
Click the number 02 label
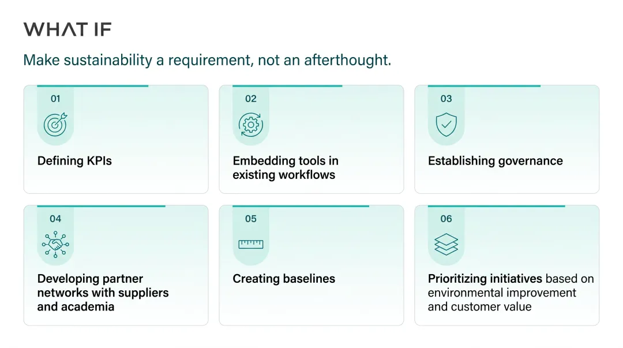251,99
